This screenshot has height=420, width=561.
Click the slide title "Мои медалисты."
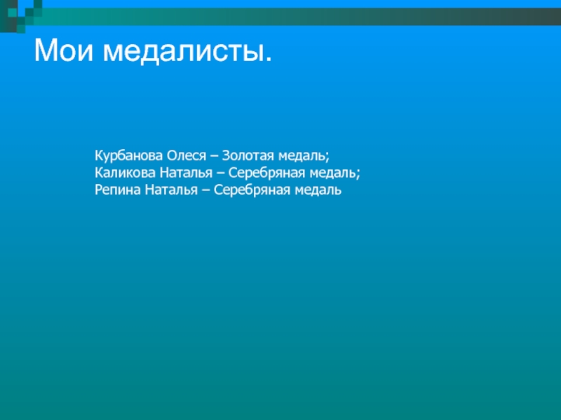click(153, 50)
